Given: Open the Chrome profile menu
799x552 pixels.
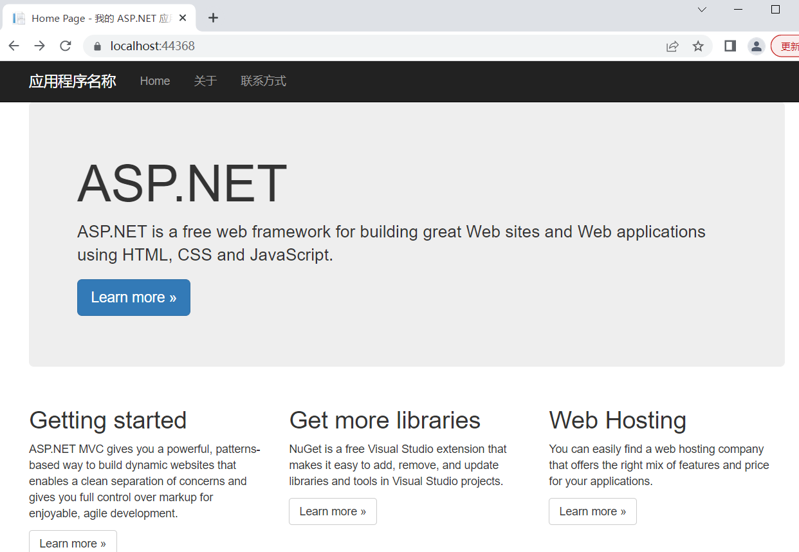Looking at the screenshot, I should (x=757, y=46).
